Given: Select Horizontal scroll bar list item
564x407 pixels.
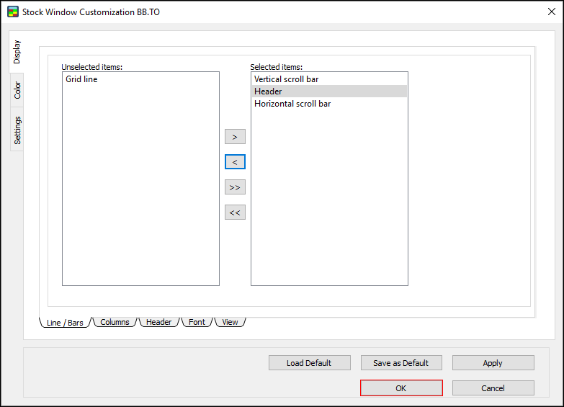Looking at the screenshot, I should (x=292, y=104).
